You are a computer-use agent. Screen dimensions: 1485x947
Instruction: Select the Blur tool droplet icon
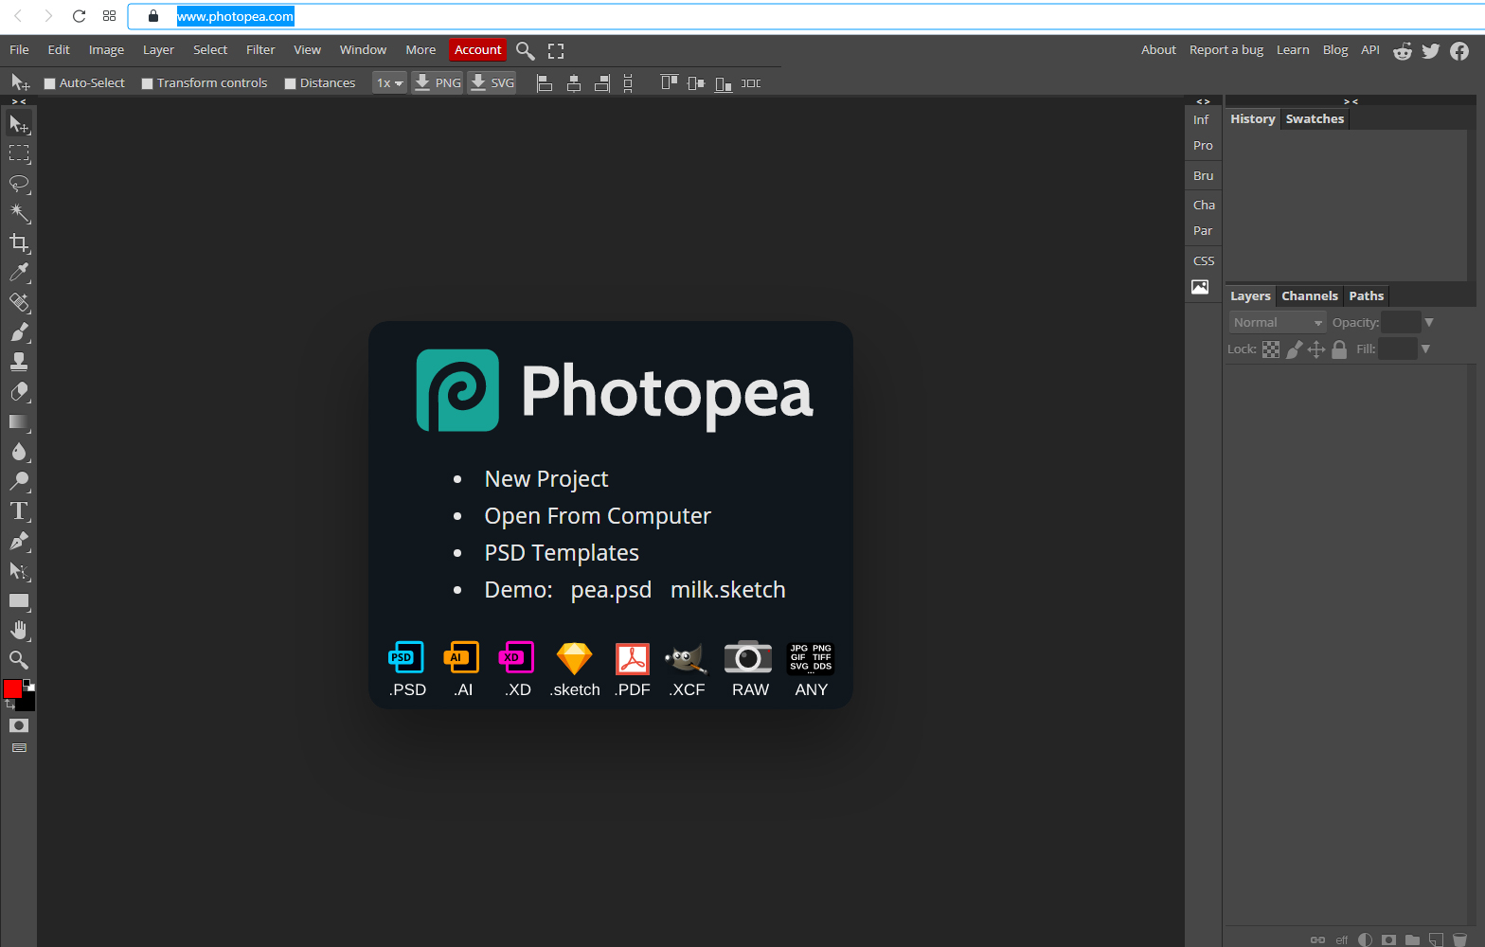(x=19, y=452)
